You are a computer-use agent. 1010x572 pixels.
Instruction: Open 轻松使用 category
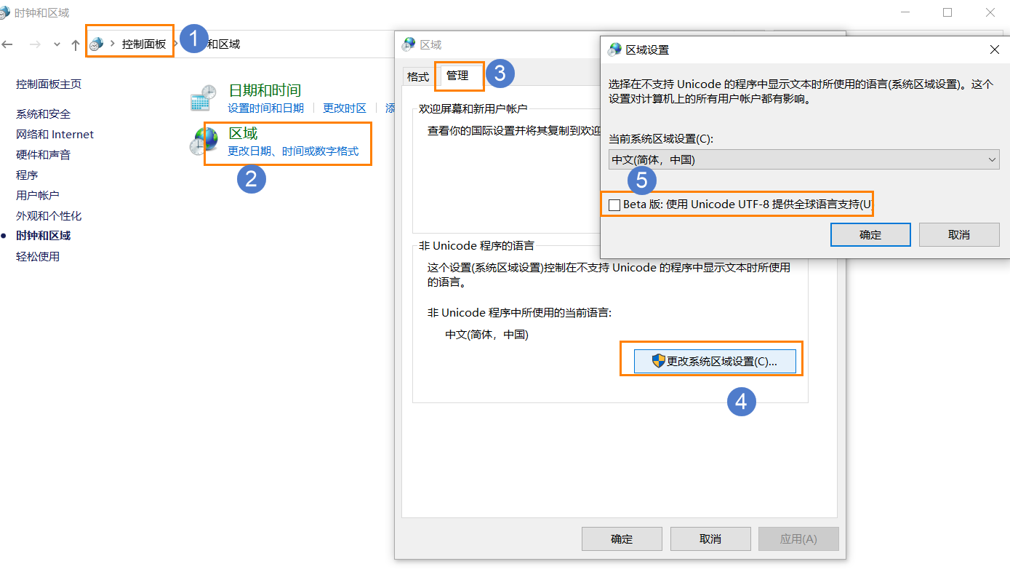click(38, 257)
